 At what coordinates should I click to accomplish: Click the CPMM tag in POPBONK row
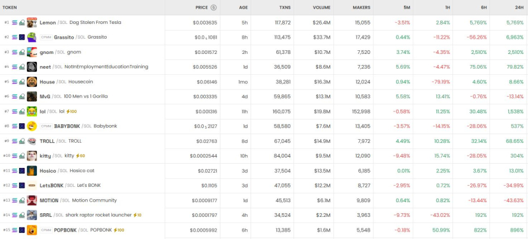[x=46, y=230]
